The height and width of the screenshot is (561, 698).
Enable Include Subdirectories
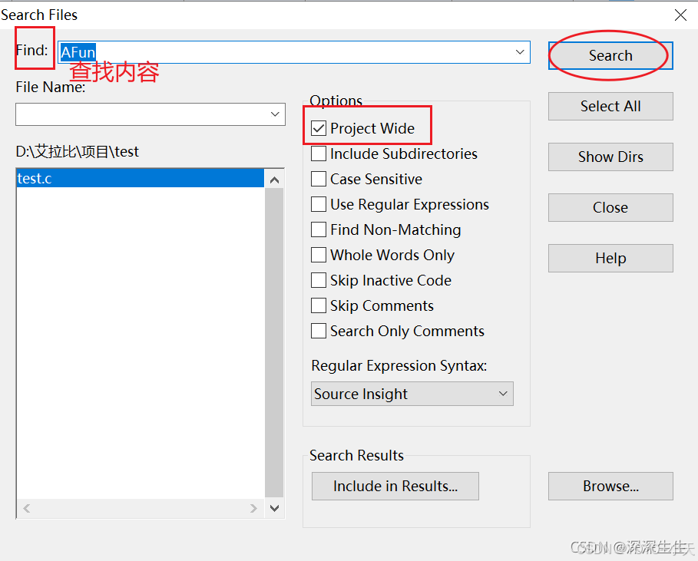point(318,153)
